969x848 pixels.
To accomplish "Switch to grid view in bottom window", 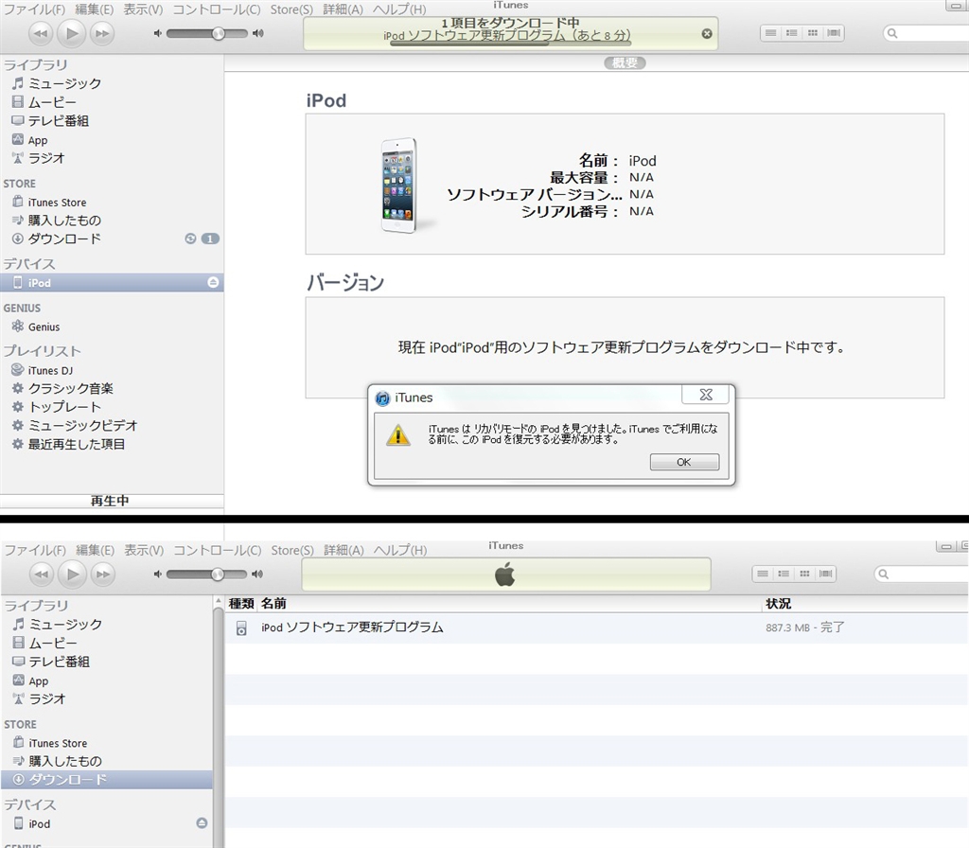I will 804,574.
